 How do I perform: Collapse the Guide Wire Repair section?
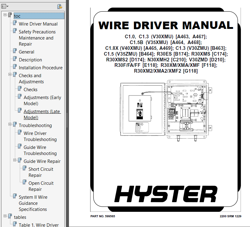tap(15, 160)
